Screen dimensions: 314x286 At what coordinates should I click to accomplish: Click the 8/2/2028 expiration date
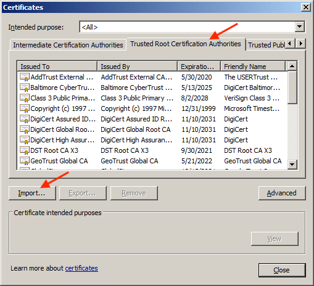[194, 98]
